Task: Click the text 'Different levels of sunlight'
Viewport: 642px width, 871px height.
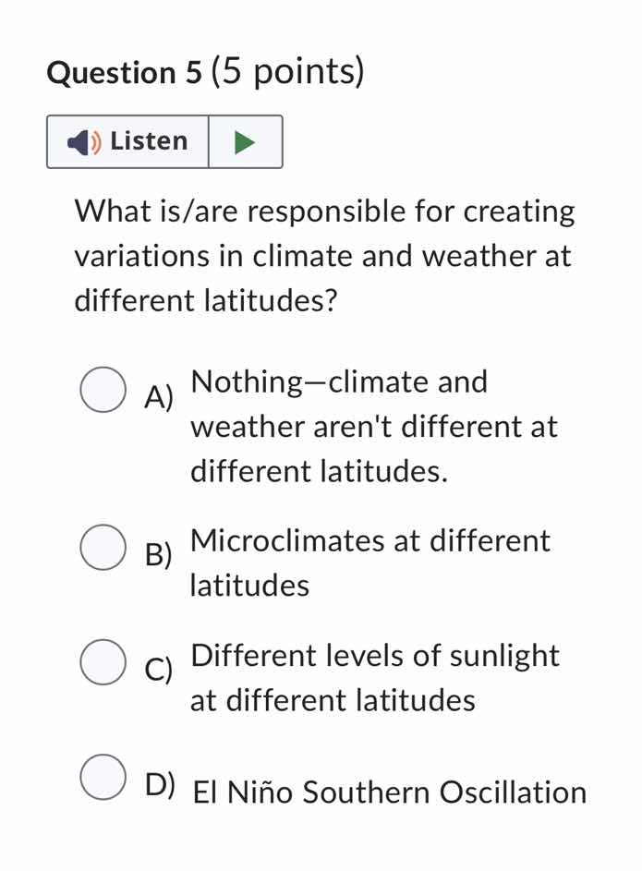Action: tap(374, 655)
